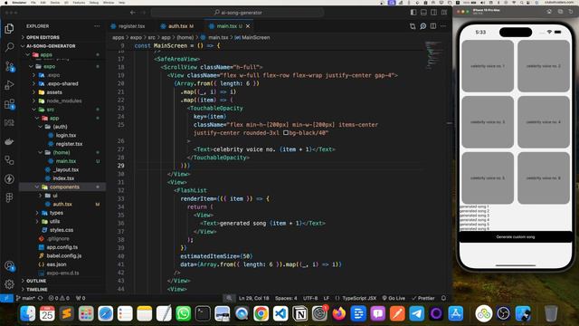The image size is (579, 326).
Task: Open the Run and Debug view
Action: (9, 85)
